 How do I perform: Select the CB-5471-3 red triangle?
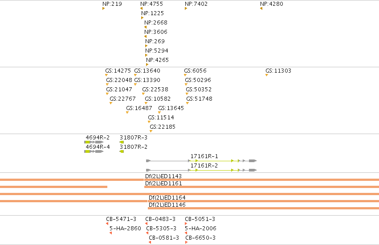pyautogui.click(x=107, y=224)
